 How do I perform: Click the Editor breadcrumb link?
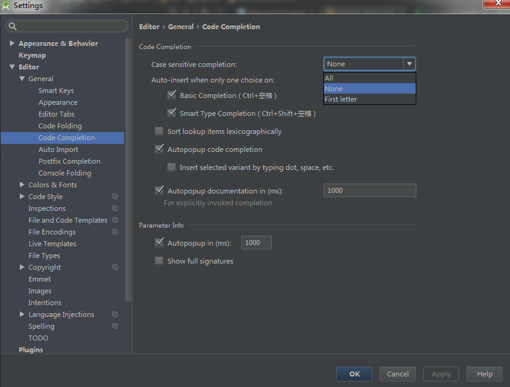click(x=150, y=27)
